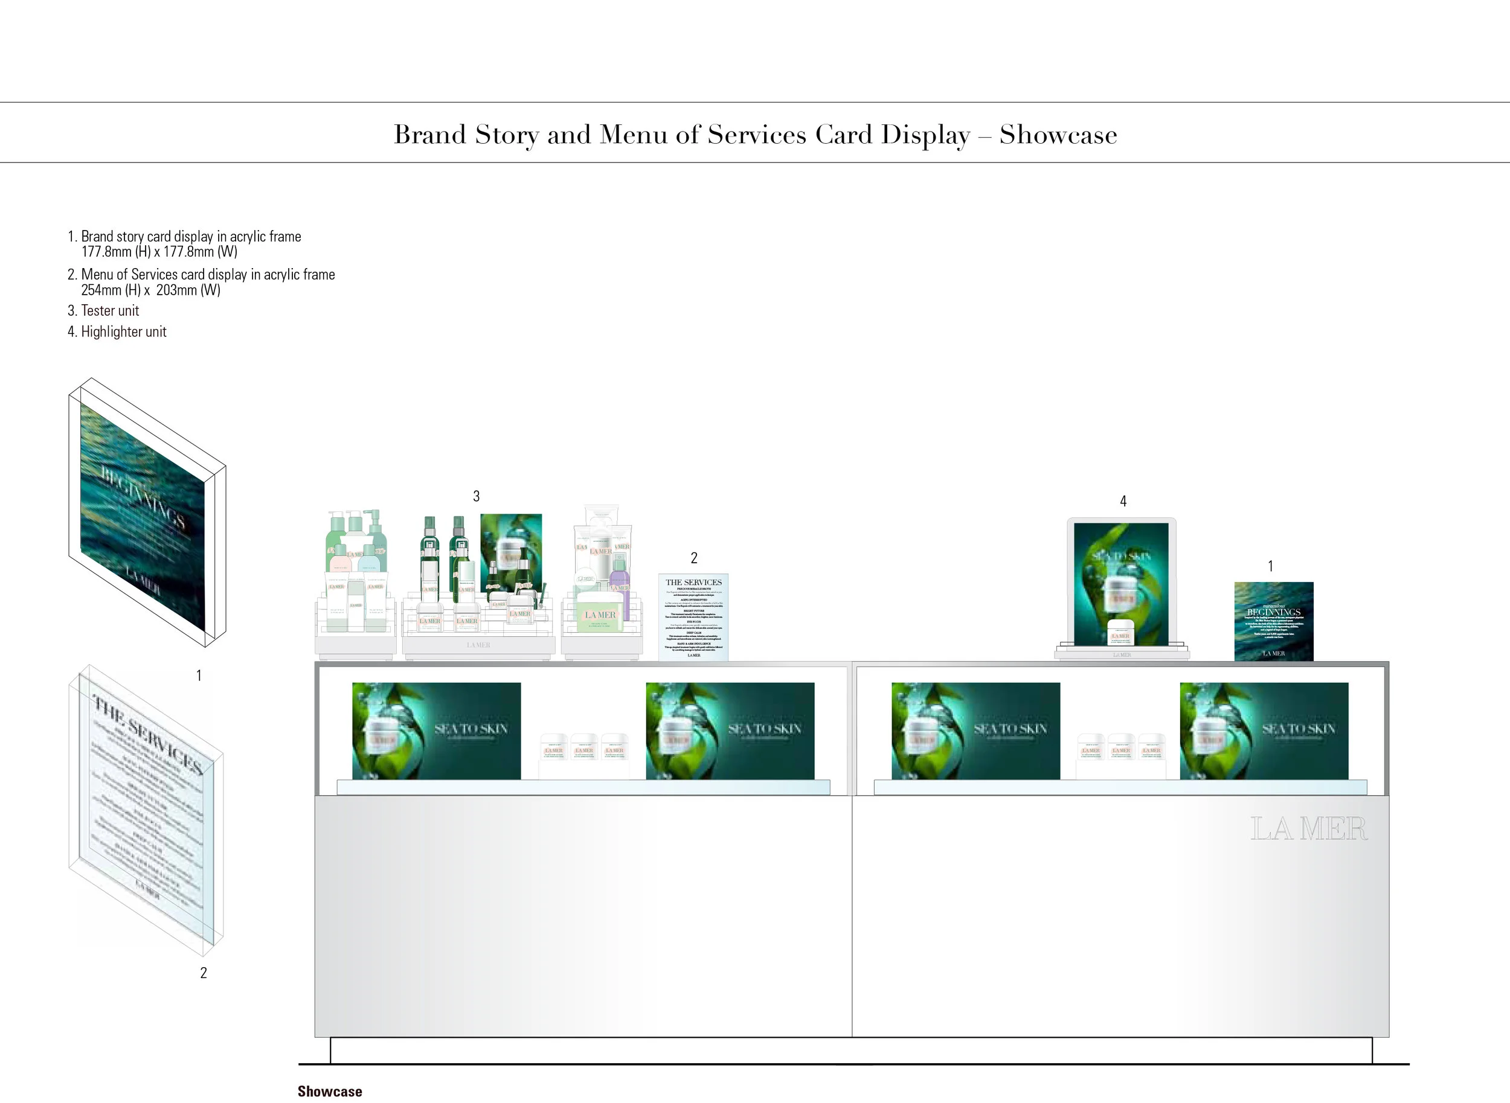Select the Showcase label at bottom
Image resolution: width=1510 pixels, height=1103 pixels.
(330, 1091)
